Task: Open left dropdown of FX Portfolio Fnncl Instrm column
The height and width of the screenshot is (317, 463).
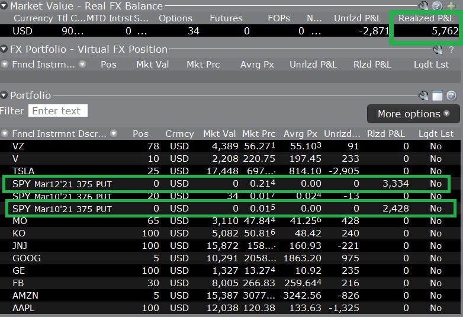Action: (5, 64)
